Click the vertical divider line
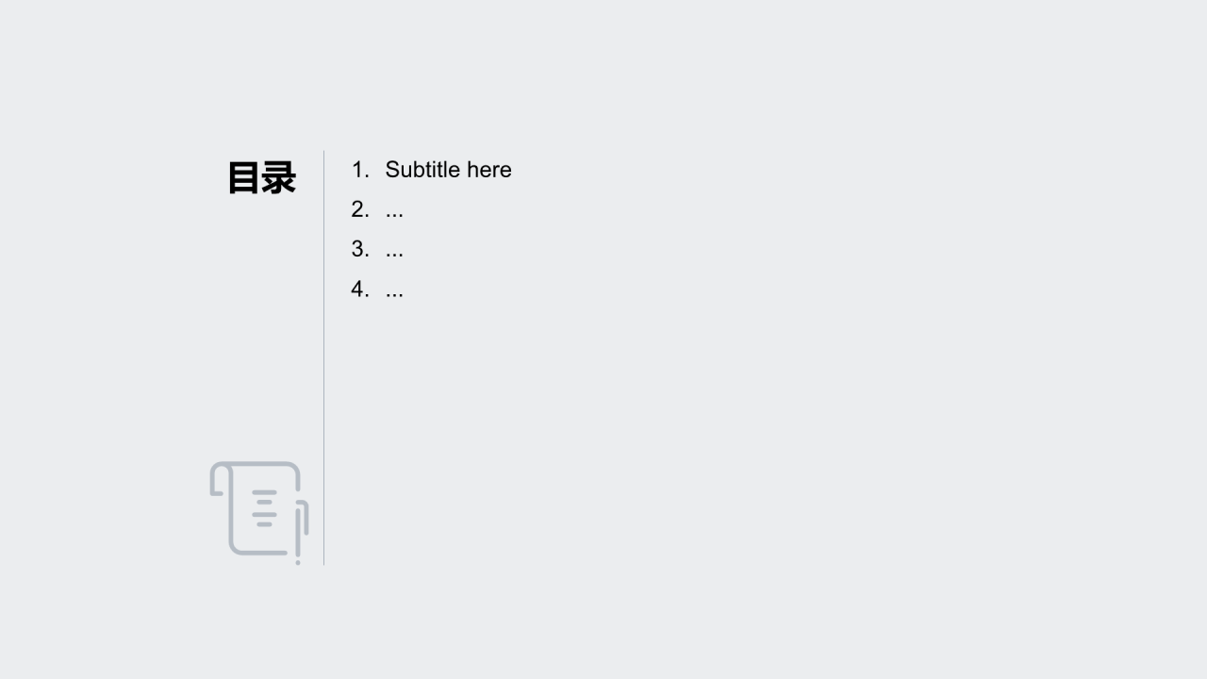Screen dimensions: 1207x679 click(323, 358)
